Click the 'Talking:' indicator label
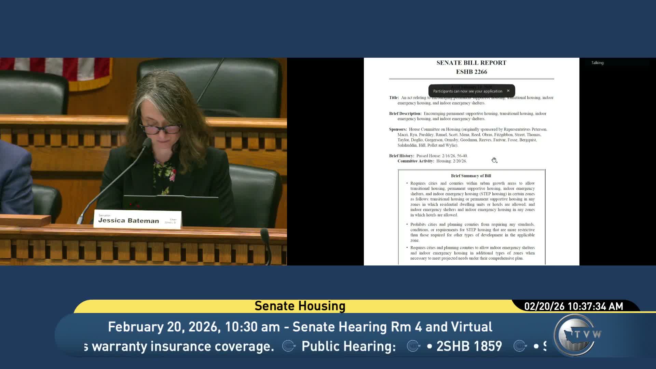656x369 pixels. [598, 63]
